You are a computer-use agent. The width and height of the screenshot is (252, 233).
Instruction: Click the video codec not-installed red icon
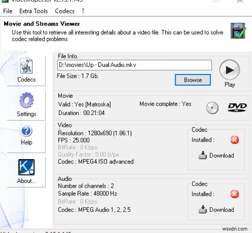(x=235, y=140)
